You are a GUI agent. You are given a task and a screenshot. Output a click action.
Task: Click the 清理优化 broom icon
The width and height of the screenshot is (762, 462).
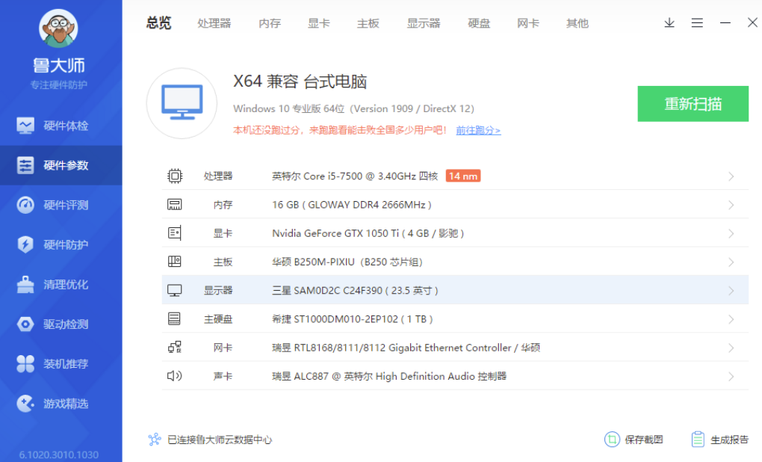25,285
